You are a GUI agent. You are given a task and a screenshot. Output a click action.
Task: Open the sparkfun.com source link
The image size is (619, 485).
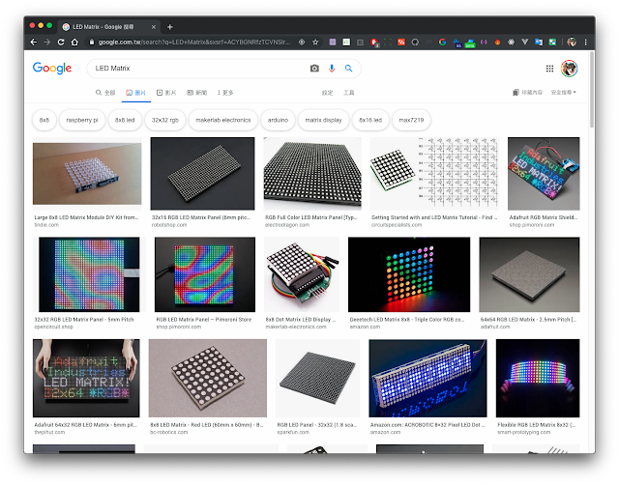tap(293, 432)
